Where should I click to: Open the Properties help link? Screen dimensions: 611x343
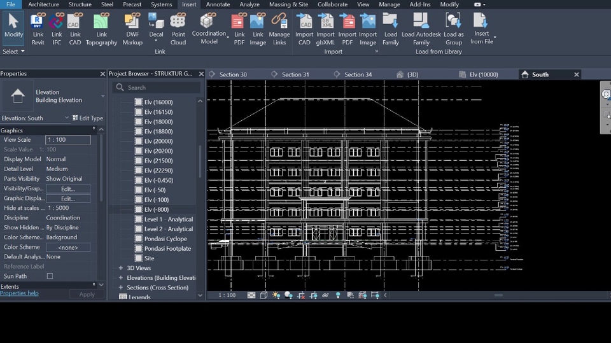(19, 293)
